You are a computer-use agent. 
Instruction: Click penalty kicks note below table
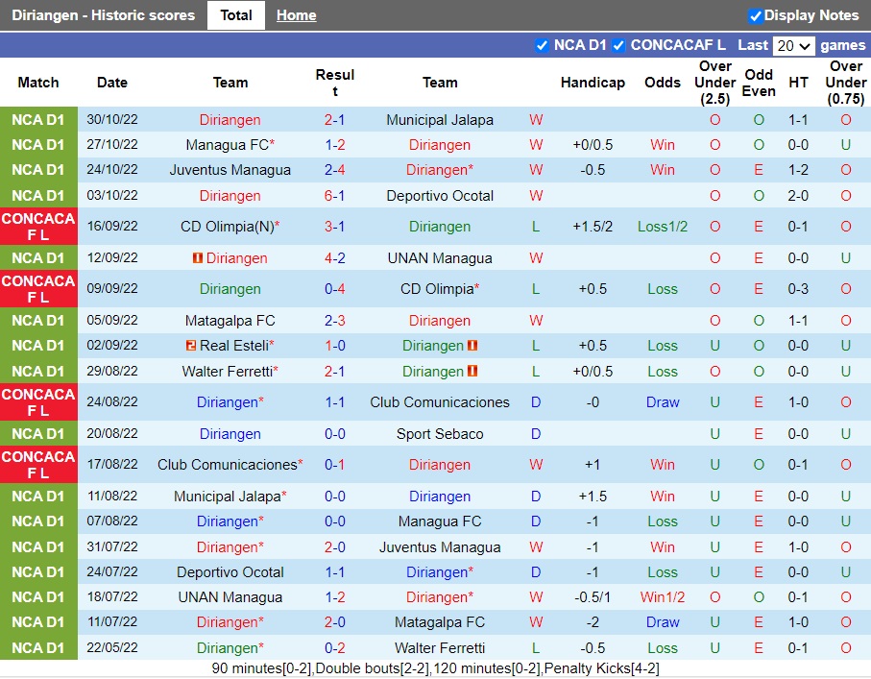tap(602, 668)
